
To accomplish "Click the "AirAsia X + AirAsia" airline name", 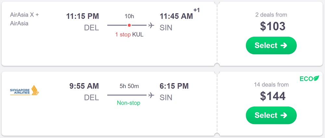I will point(25,19).
